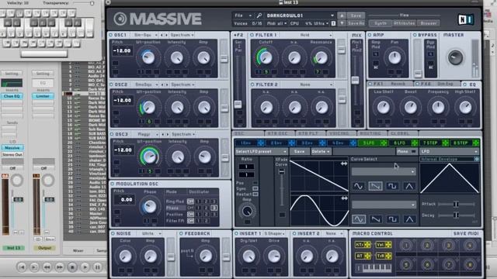Click the Massive instrument slot in channel strip
Viewport: 497px width, 279px height.
pyautogui.click(x=12, y=148)
